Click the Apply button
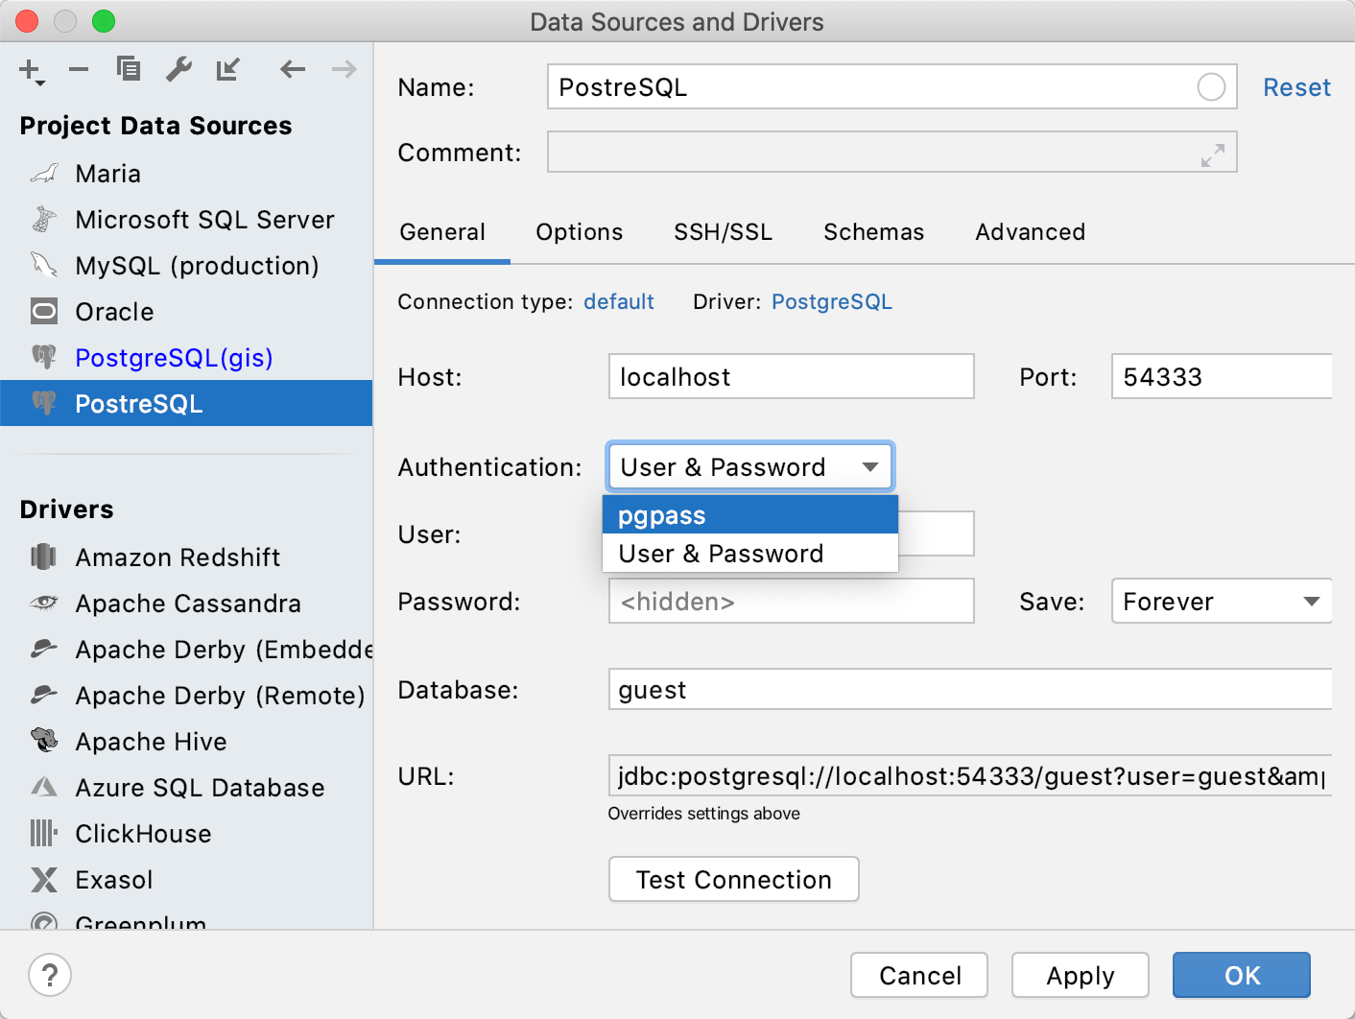The width and height of the screenshot is (1355, 1019). pyautogui.click(x=1081, y=975)
